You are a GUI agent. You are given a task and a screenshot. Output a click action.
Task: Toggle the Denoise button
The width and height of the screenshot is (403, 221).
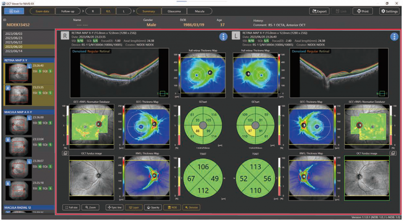tap(192, 207)
